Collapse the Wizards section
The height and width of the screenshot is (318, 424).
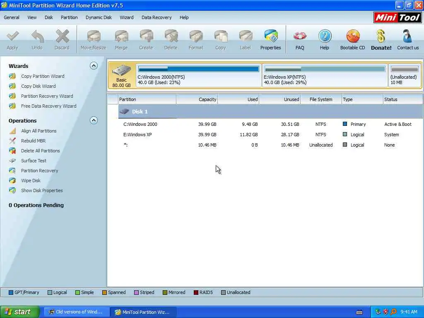(x=94, y=66)
